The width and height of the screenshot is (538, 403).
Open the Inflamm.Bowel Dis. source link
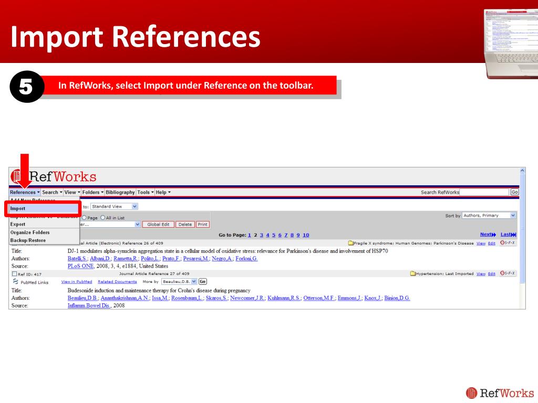click(89, 305)
